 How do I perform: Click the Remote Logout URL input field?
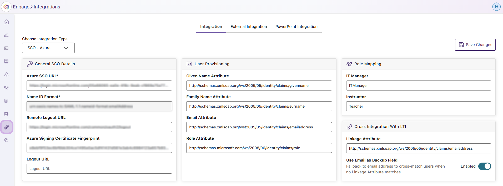[x=99, y=127]
